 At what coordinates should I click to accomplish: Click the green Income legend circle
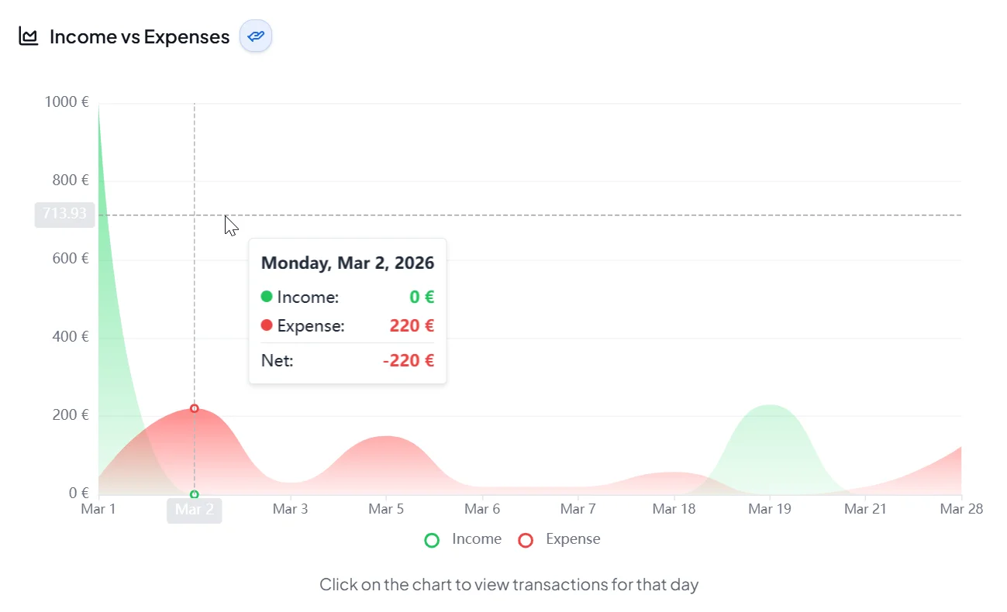(432, 540)
